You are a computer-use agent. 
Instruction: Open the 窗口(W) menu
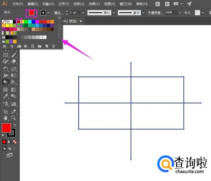point(126,4)
